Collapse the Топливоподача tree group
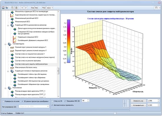Viewport: 162px width, 116px height. click(x=5, y=45)
